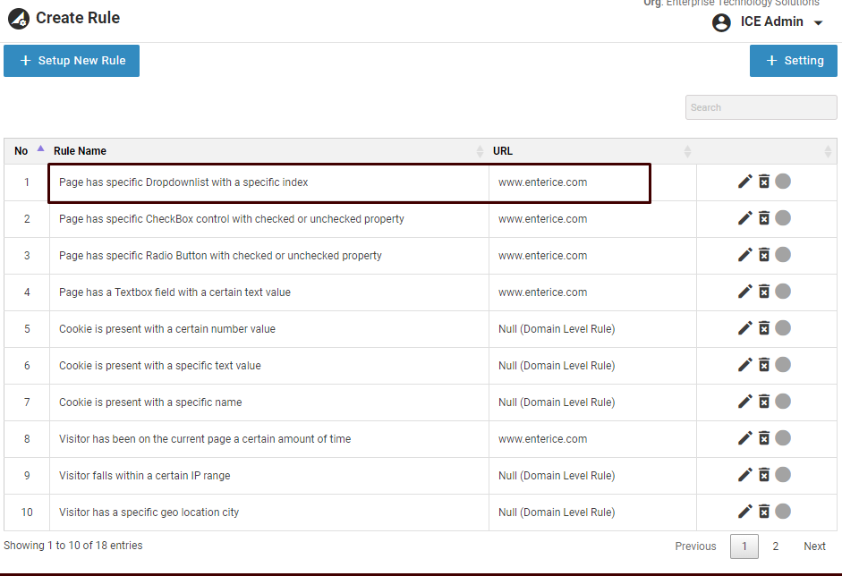Click the Create Rule logo icon
842x576 pixels.
[19, 18]
